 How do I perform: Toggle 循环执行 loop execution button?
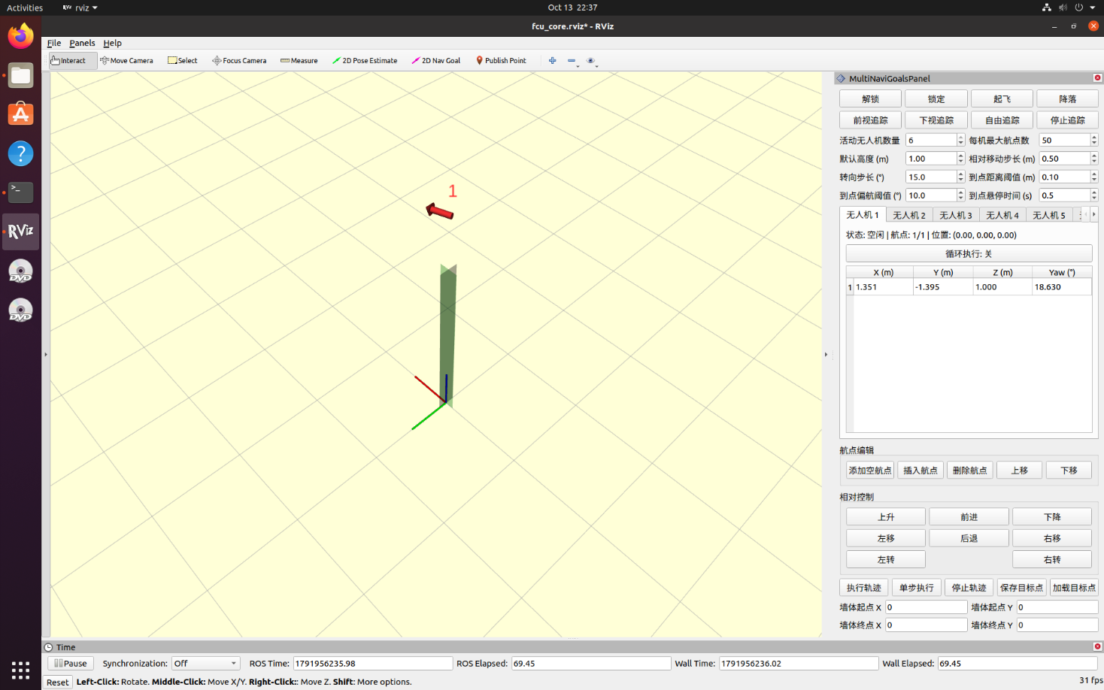coord(969,254)
